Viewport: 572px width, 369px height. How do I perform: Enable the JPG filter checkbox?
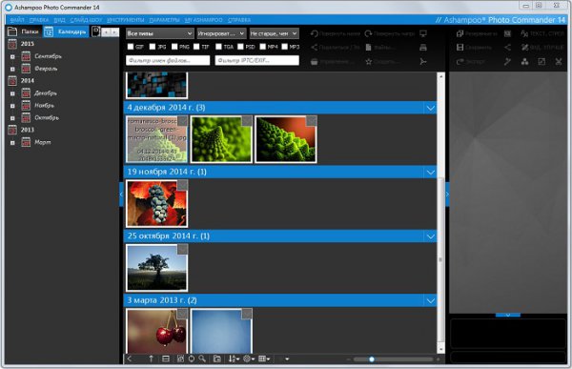[x=153, y=47]
